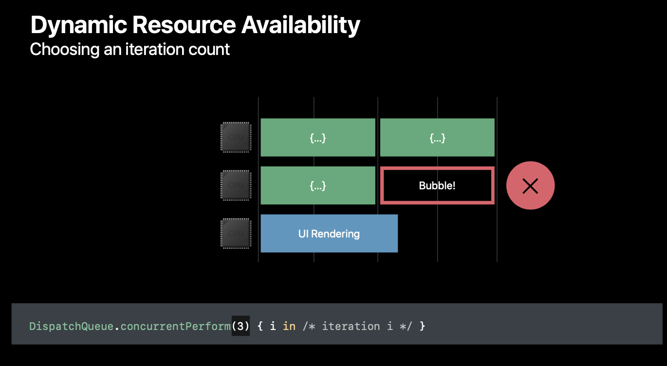The image size is (667, 366).
Task: Click the subtitle Choosing an iteration count
Action: coord(130,49)
